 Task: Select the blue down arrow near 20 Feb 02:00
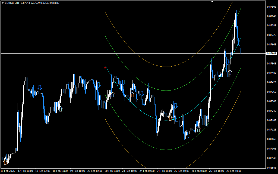(99, 85)
